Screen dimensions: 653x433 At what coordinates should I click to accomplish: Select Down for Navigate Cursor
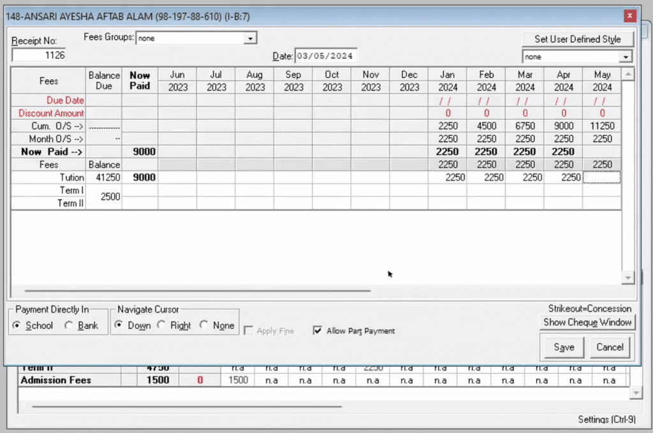119,325
